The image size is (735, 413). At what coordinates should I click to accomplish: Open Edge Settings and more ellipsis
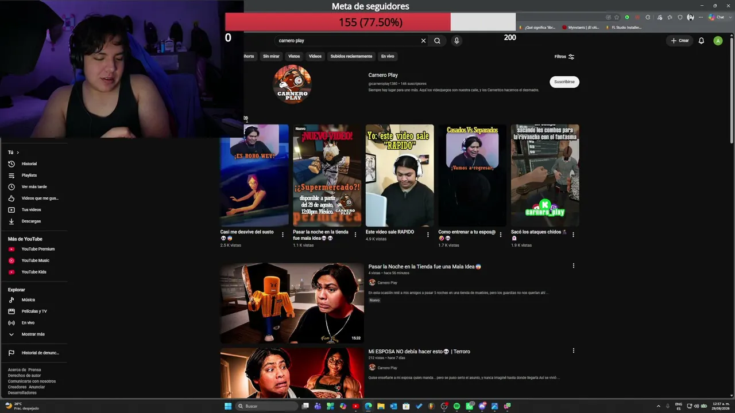tap(701, 17)
